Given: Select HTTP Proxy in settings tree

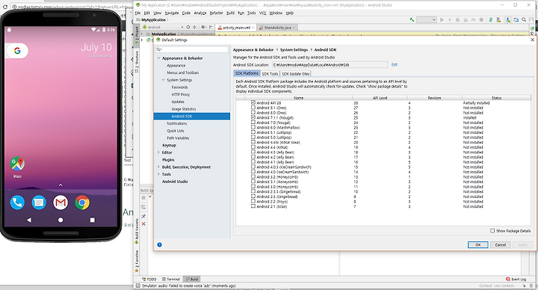Looking at the screenshot, I should coord(181,94).
